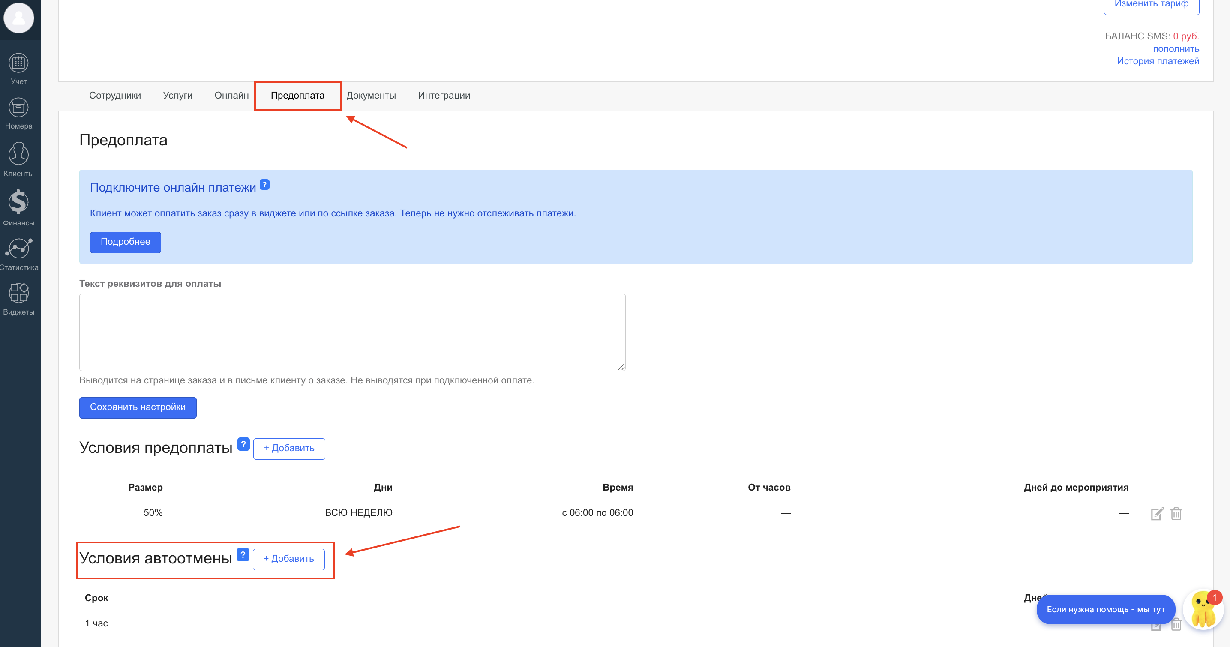Open the Номера sidebar icon

[x=18, y=108]
